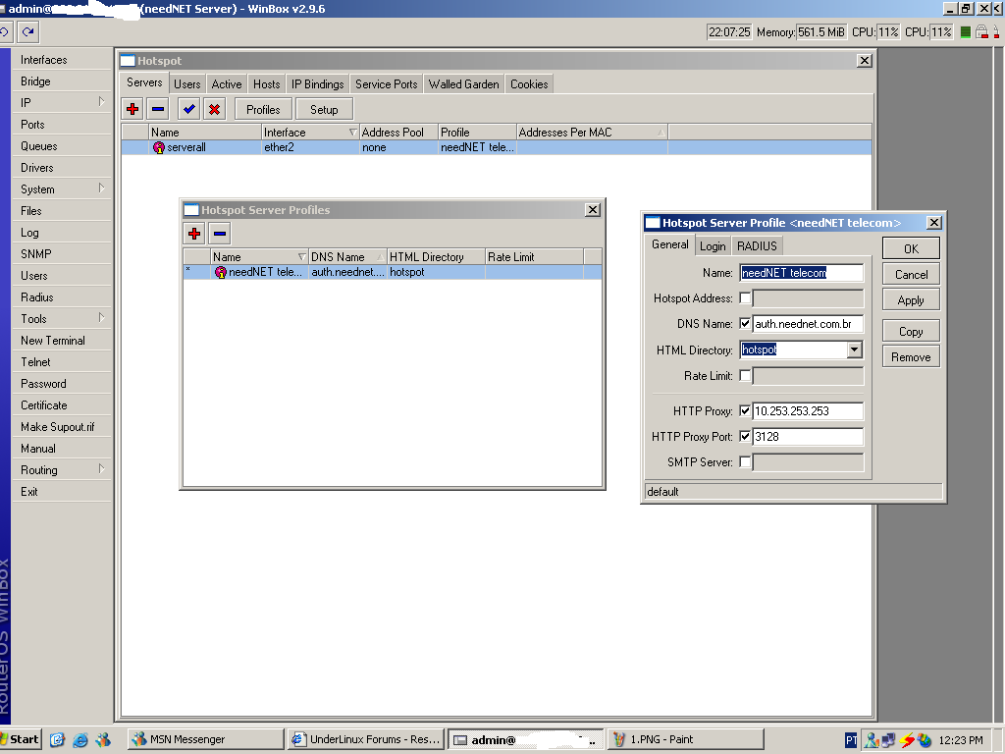Open MSN icon in quick launch bar
The image size is (1005, 754).
(102, 740)
